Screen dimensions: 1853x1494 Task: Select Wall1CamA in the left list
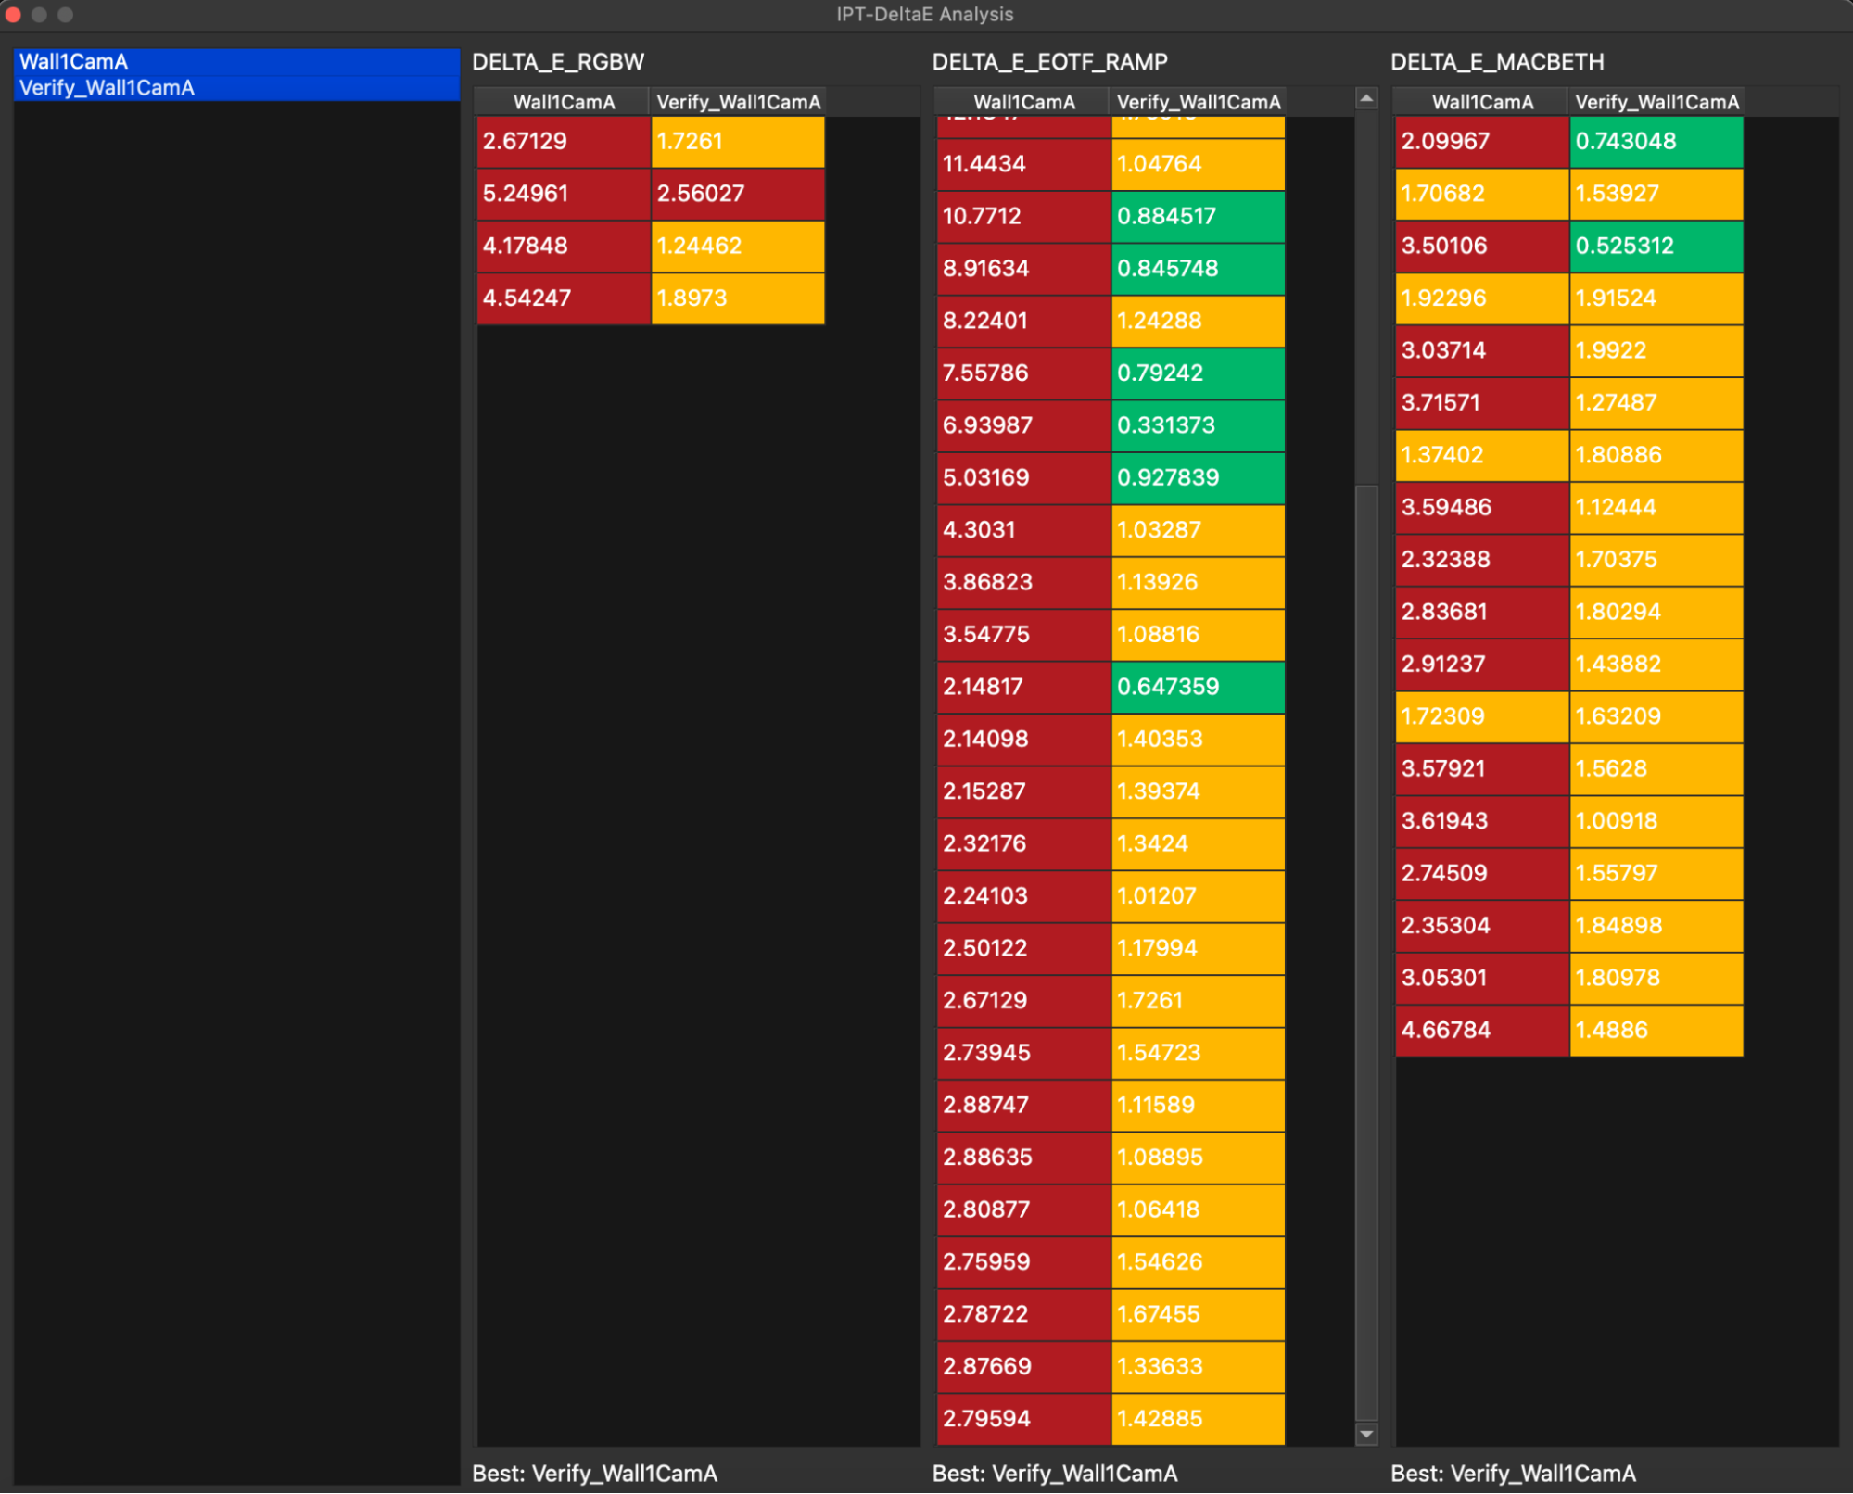(x=236, y=61)
